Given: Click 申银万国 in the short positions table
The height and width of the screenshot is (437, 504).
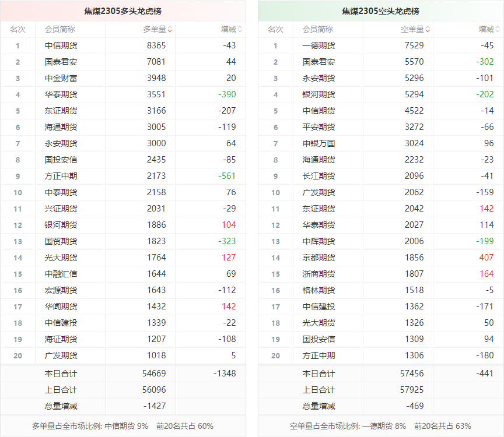Looking at the screenshot, I should coord(318,143).
